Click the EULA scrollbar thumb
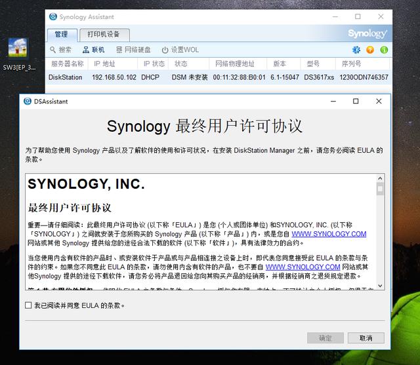 tap(380, 189)
